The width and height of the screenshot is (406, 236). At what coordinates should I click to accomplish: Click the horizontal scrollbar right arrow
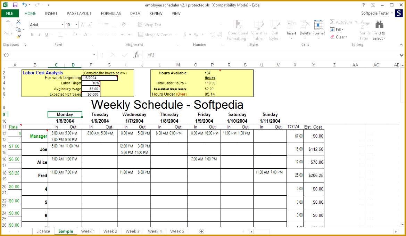click(396, 231)
